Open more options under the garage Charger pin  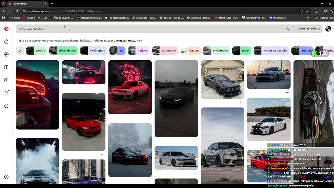tap(241, 103)
